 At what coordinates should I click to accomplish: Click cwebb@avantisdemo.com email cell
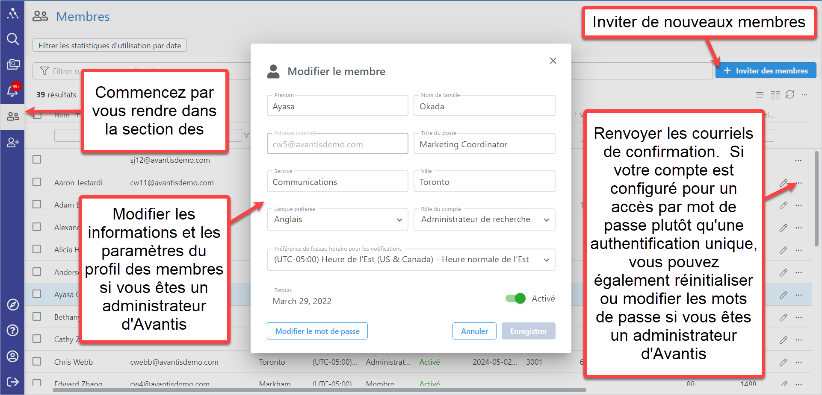click(174, 362)
